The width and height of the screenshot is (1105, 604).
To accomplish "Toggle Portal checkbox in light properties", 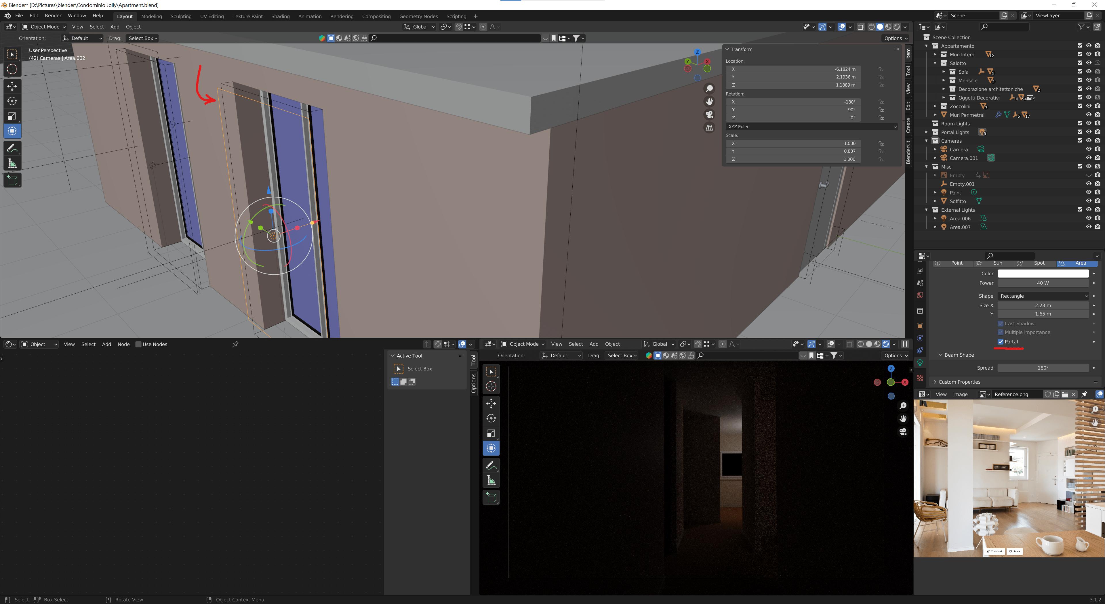I will (x=1001, y=342).
